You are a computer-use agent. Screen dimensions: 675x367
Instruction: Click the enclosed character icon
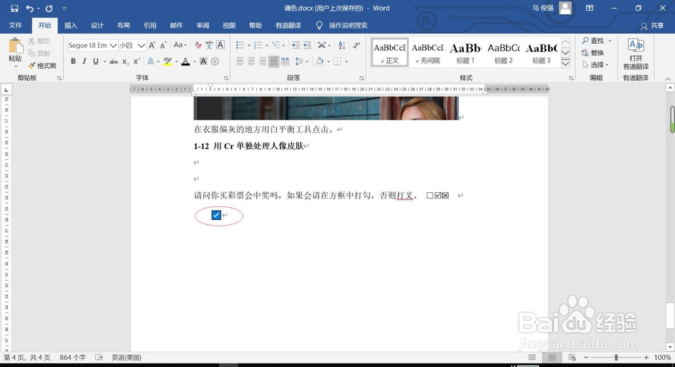click(x=215, y=61)
